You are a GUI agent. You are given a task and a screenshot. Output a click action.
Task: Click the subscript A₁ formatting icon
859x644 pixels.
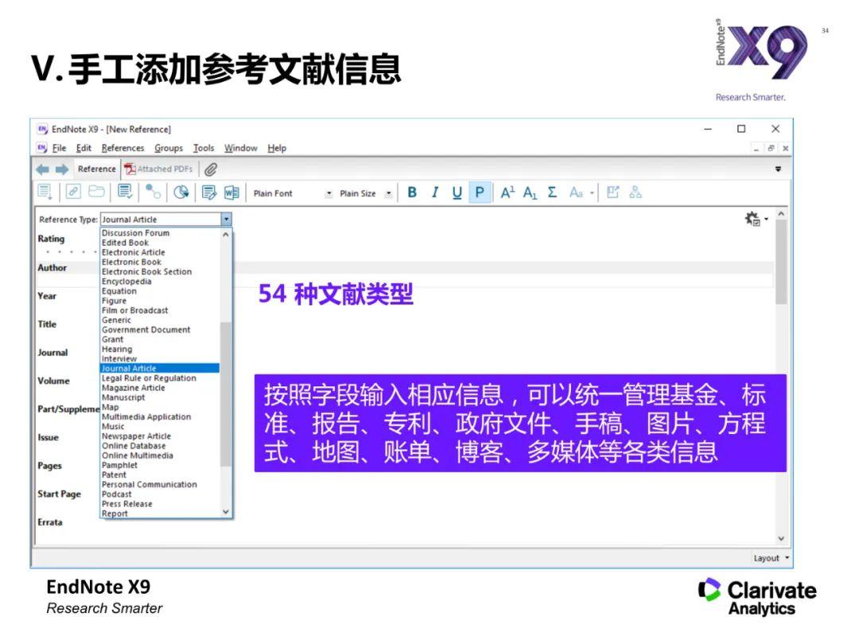pos(530,192)
